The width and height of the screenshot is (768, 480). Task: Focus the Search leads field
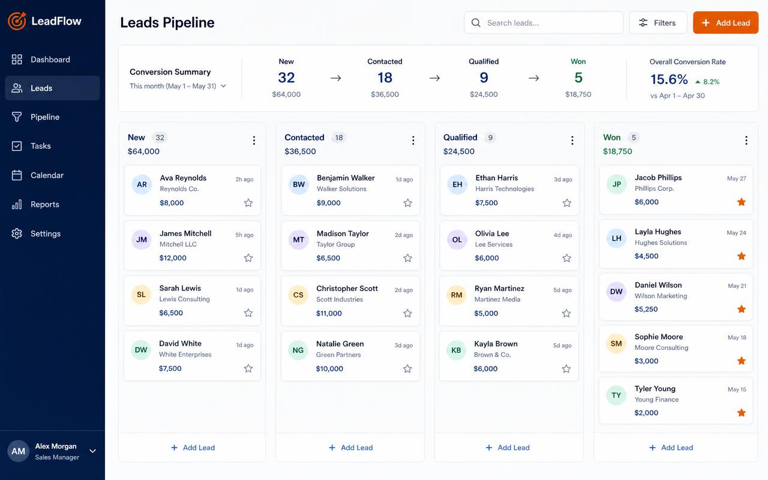[x=544, y=23]
